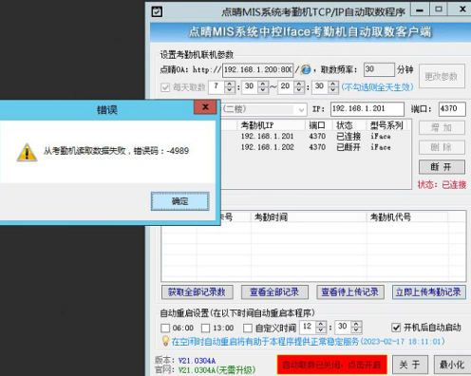Expand the attendance machine location dropdown (二楼)
Image resolution: width=471 pixels, height=376 pixels.
click(x=301, y=110)
